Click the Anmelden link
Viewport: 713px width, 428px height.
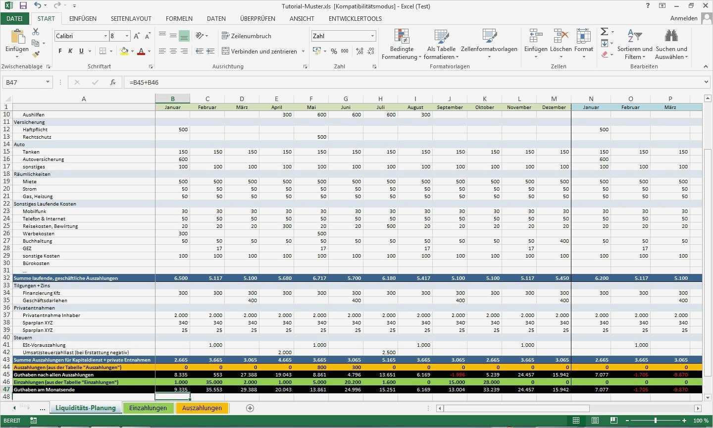(x=683, y=18)
